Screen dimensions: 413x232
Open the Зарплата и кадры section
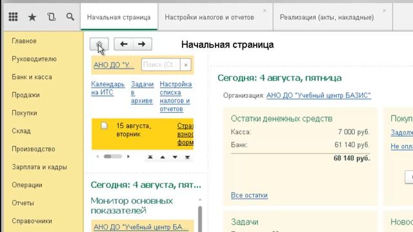[x=39, y=167]
